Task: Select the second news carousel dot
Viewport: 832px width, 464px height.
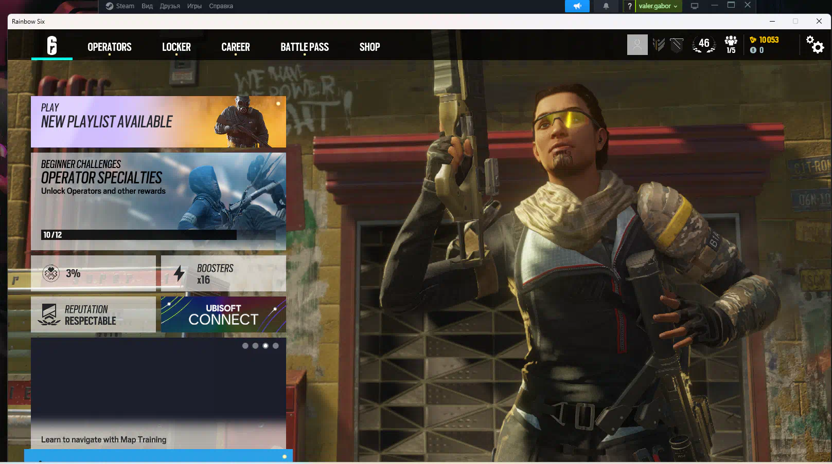Action: 255,346
